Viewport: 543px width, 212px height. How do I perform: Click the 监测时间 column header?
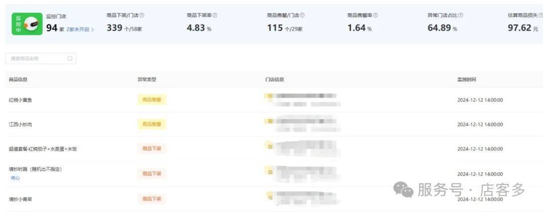[467, 79]
